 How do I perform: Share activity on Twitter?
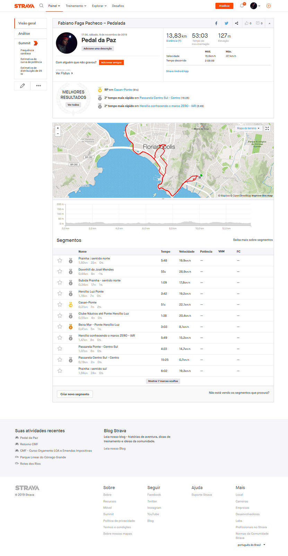click(x=226, y=23)
